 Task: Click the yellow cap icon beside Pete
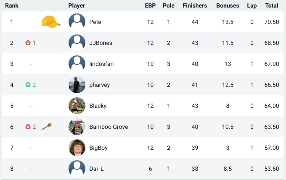point(51,22)
